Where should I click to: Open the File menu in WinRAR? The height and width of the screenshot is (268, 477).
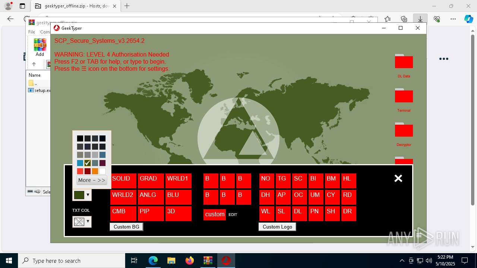point(32,32)
